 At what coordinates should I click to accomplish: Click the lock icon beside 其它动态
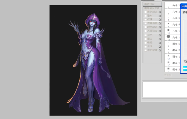[160, 31]
